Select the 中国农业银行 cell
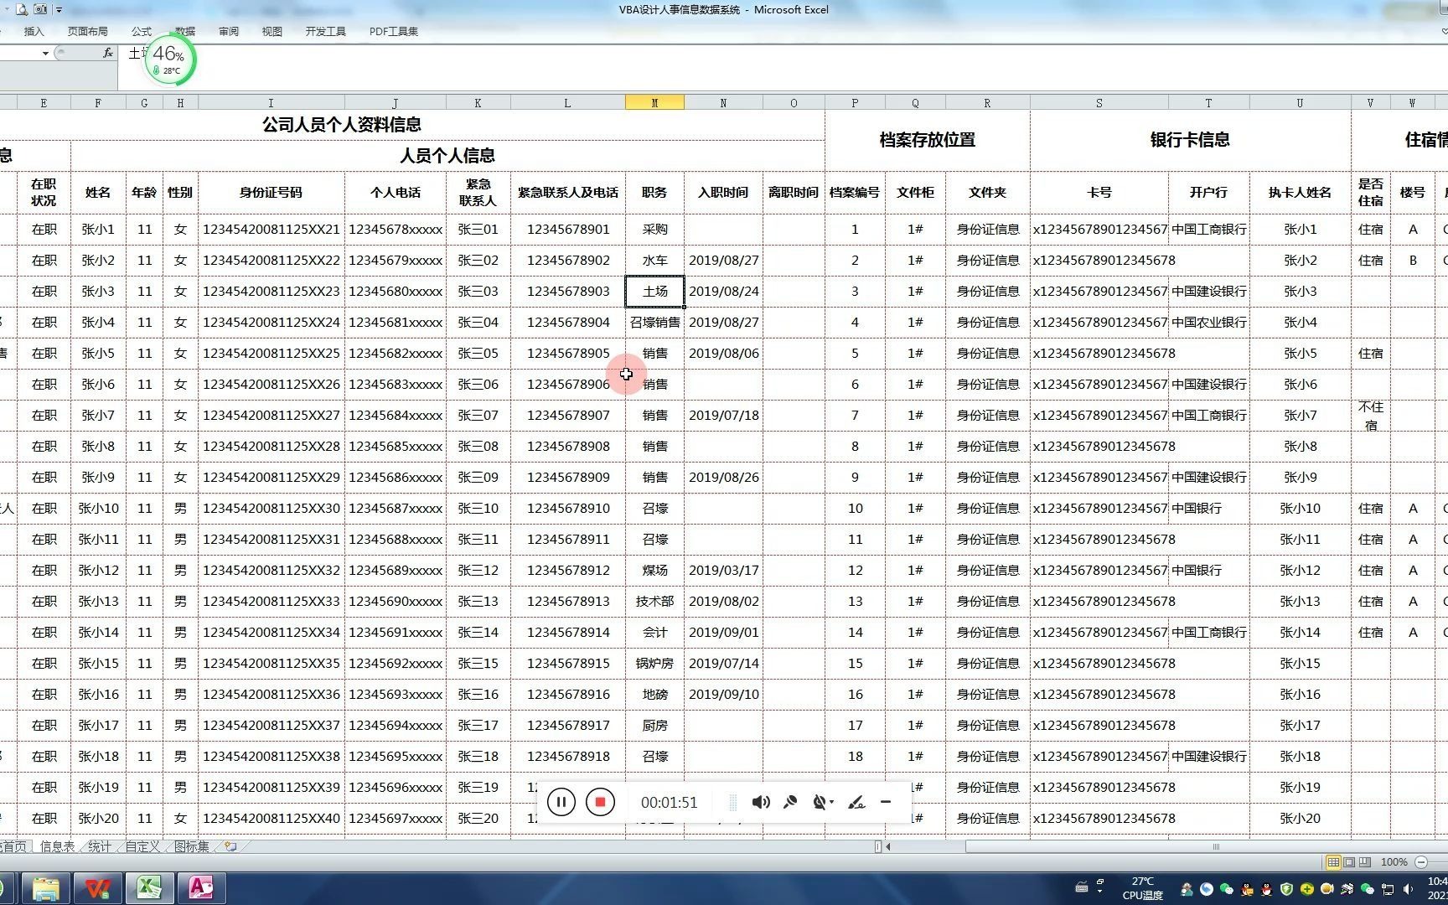This screenshot has width=1448, height=905. click(x=1208, y=323)
